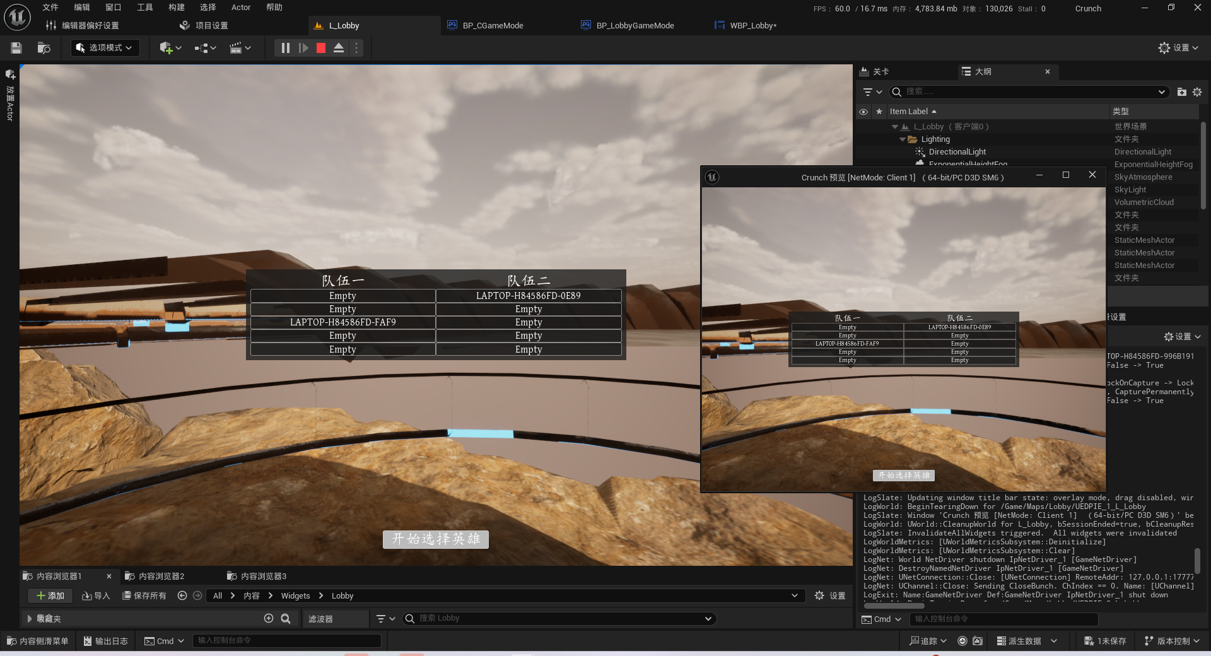1211x656 pixels.
Task: Click the save current level icon
Action: pos(16,48)
